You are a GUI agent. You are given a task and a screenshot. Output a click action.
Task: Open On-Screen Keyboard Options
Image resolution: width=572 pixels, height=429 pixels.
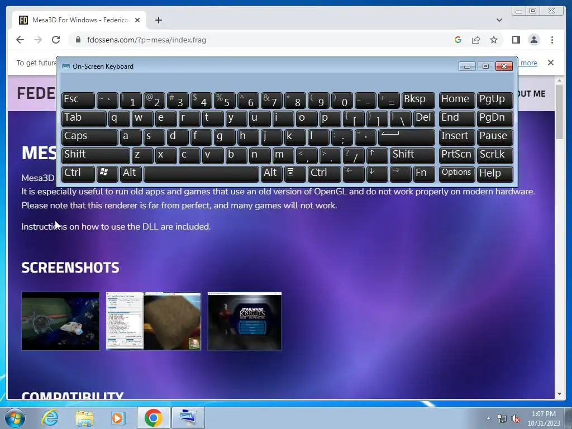point(457,173)
